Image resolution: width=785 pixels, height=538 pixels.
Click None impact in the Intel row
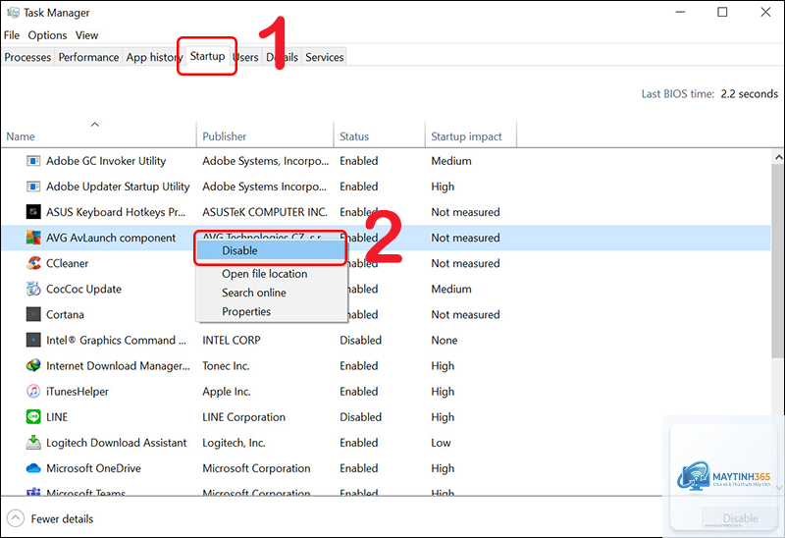click(445, 340)
